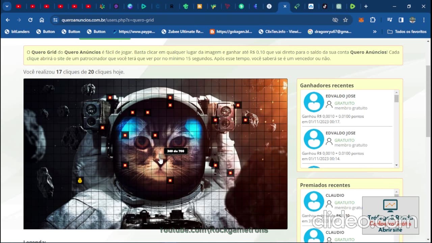
Task: Click the crossed-out eye icon in address bar
Action: [x=335, y=20]
